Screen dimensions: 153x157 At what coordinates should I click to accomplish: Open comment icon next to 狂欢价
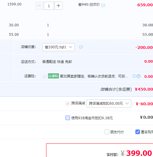point(103,5)
